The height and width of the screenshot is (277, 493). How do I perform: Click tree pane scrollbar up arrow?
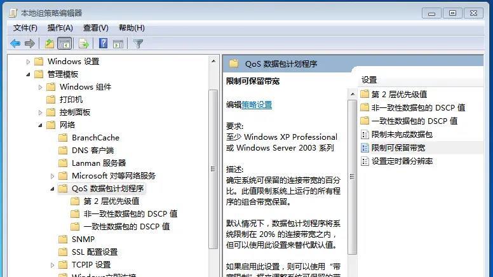[x=213, y=61]
